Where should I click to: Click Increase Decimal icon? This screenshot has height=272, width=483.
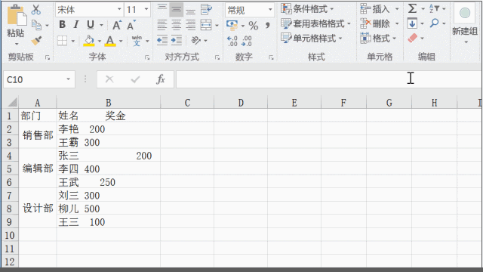(x=232, y=41)
